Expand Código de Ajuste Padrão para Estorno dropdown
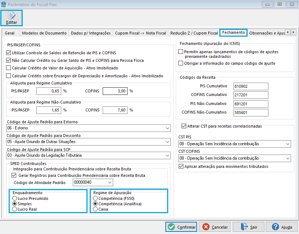This screenshot has height=234, width=299. [x=168, y=128]
